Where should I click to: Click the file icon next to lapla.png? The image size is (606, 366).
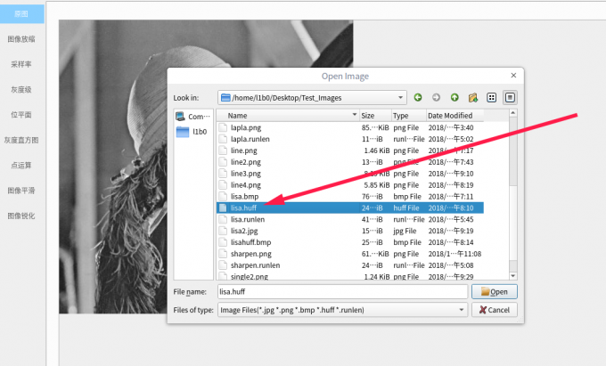click(223, 127)
